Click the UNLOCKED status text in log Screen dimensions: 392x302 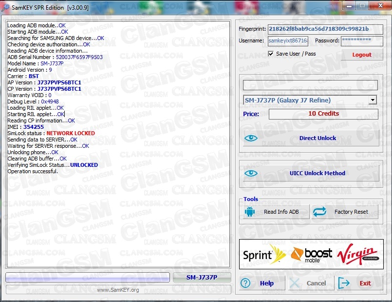coord(84,165)
